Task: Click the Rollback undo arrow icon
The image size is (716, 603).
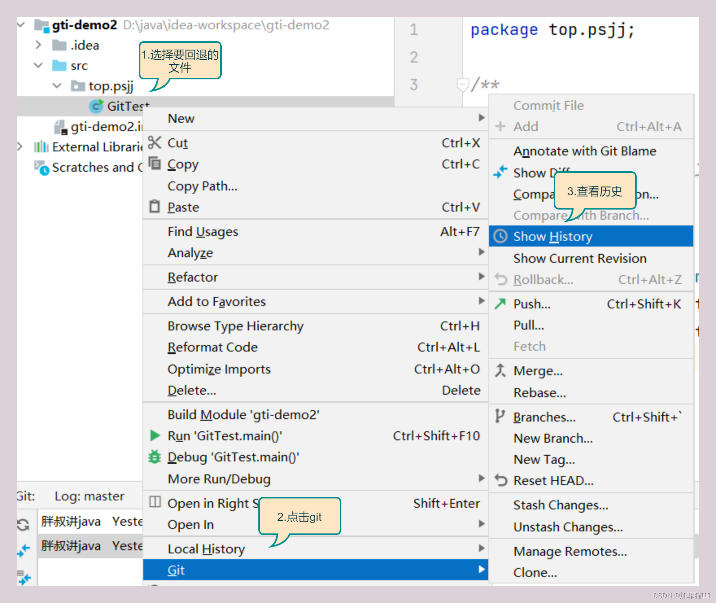Action: pos(501,280)
